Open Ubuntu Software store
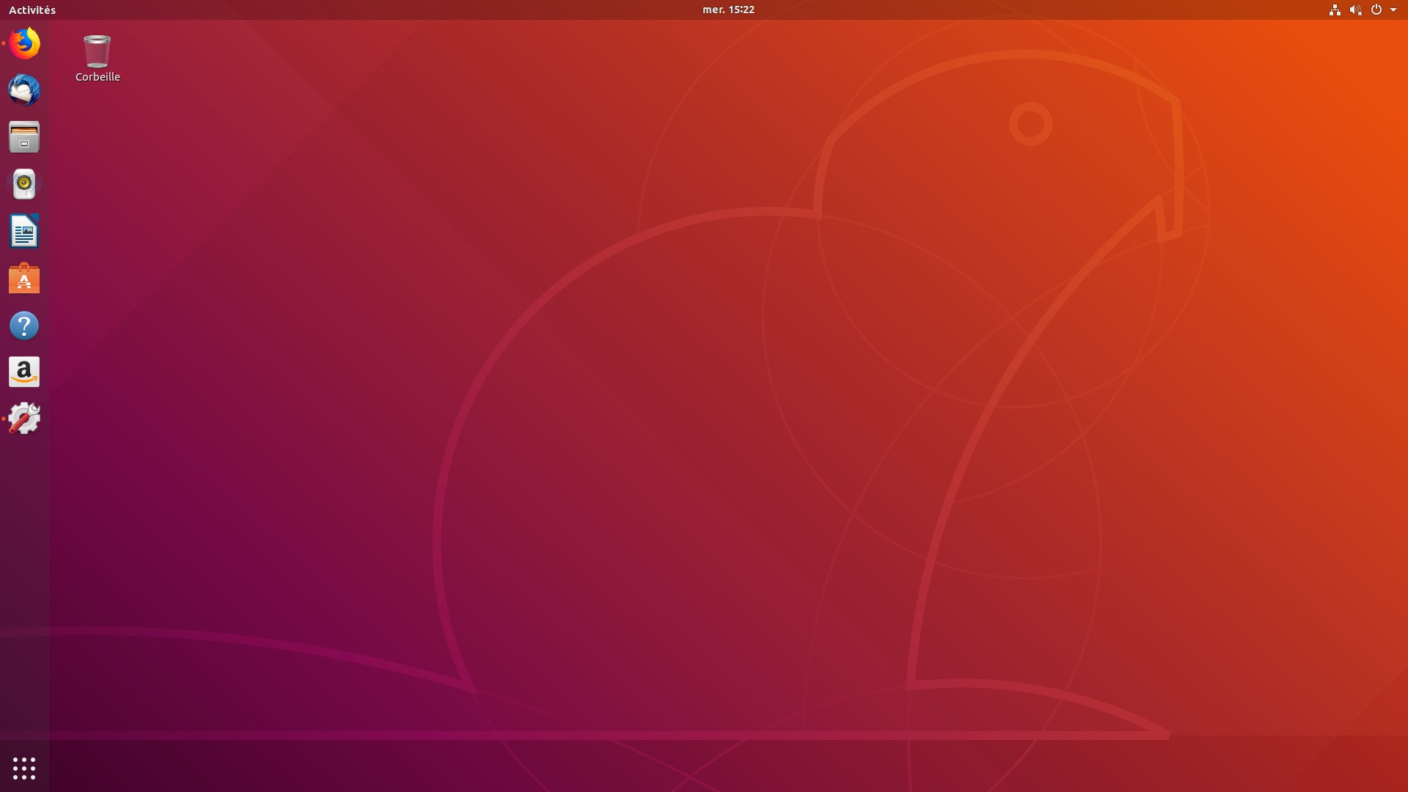 click(24, 278)
